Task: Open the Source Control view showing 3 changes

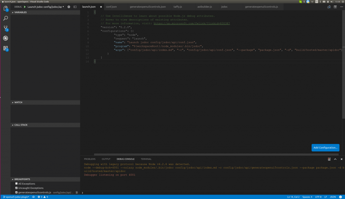Action: [x=5, y=29]
